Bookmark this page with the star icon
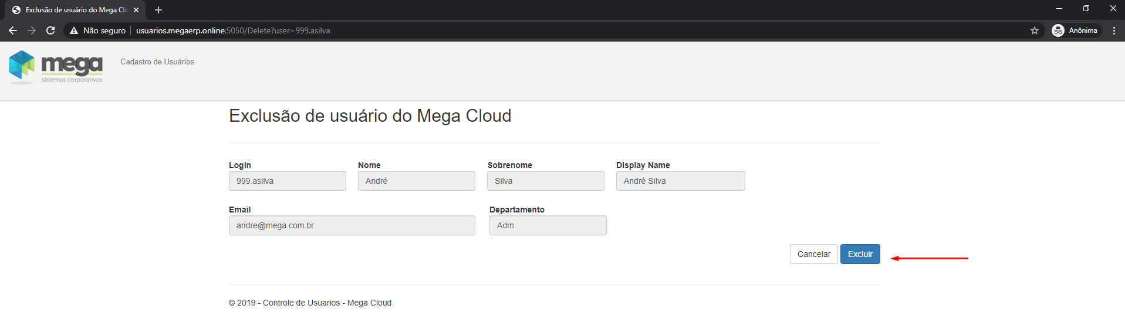 [x=1034, y=30]
